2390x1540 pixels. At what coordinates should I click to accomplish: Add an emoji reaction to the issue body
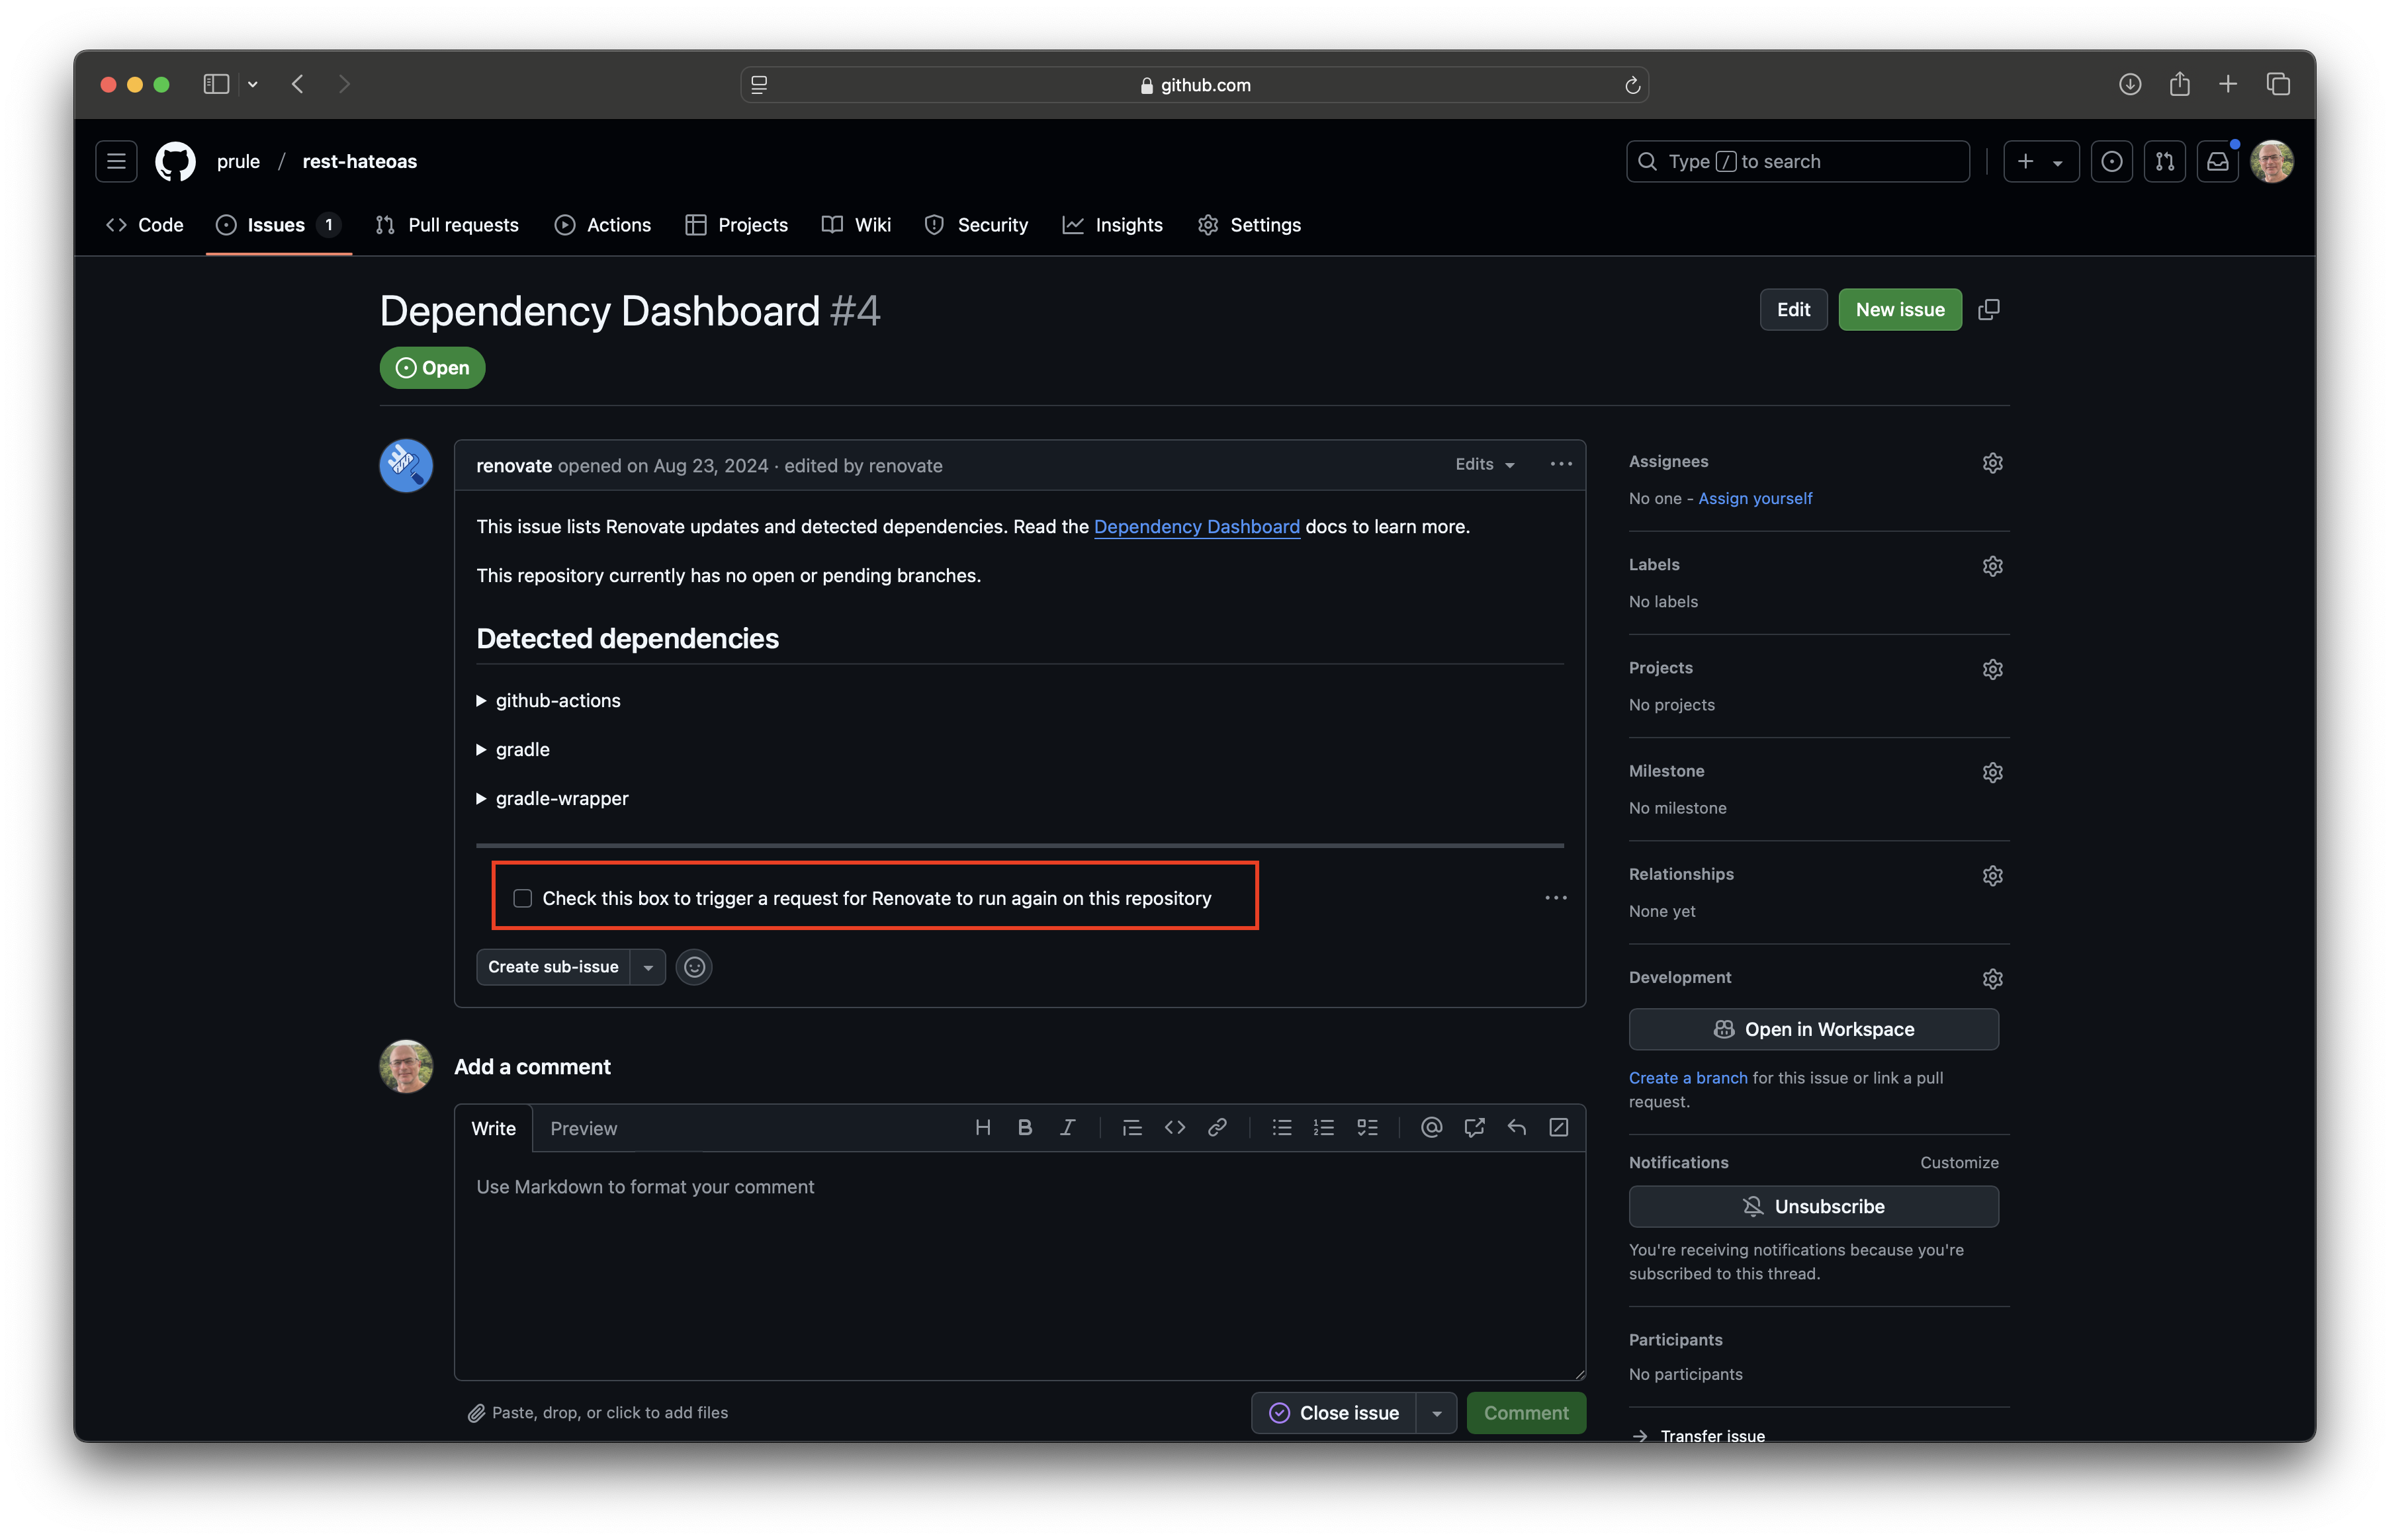pyautogui.click(x=694, y=967)
